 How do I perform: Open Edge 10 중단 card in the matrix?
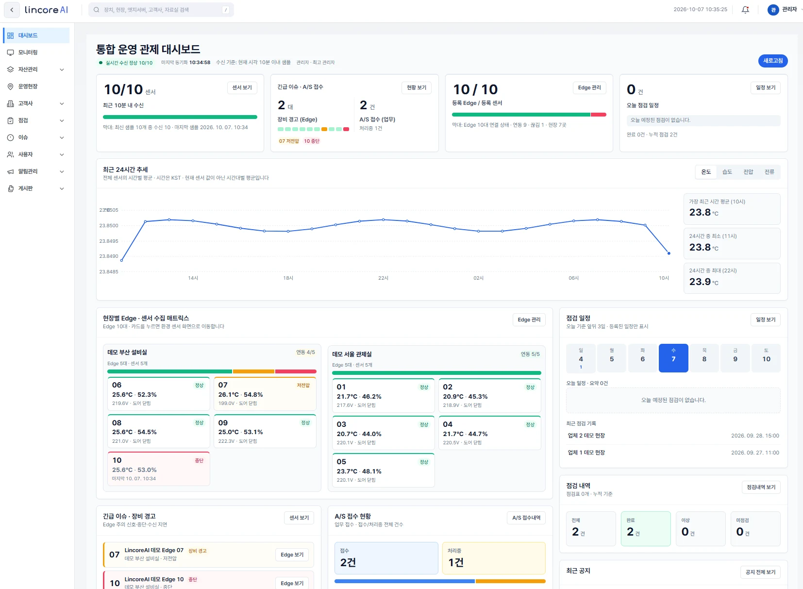(159, 469)
